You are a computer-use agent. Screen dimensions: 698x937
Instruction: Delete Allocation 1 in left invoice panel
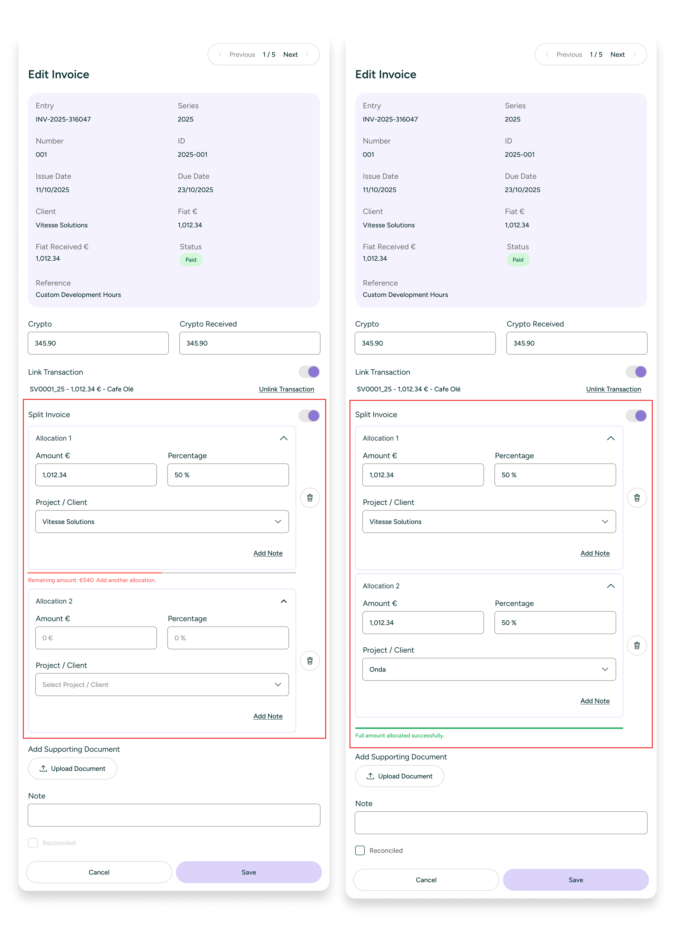click(x=310, y=498)
